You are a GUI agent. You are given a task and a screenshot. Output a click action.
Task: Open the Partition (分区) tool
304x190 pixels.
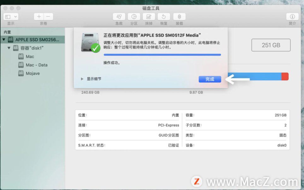click(x=134, y=17)
